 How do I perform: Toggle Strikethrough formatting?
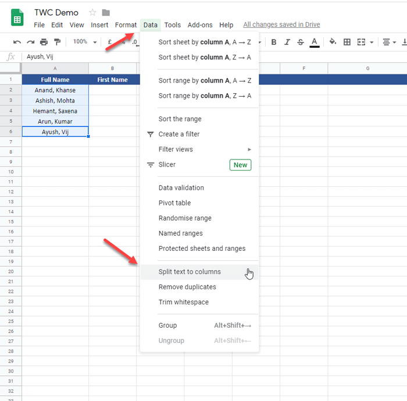tap(301, 42)
